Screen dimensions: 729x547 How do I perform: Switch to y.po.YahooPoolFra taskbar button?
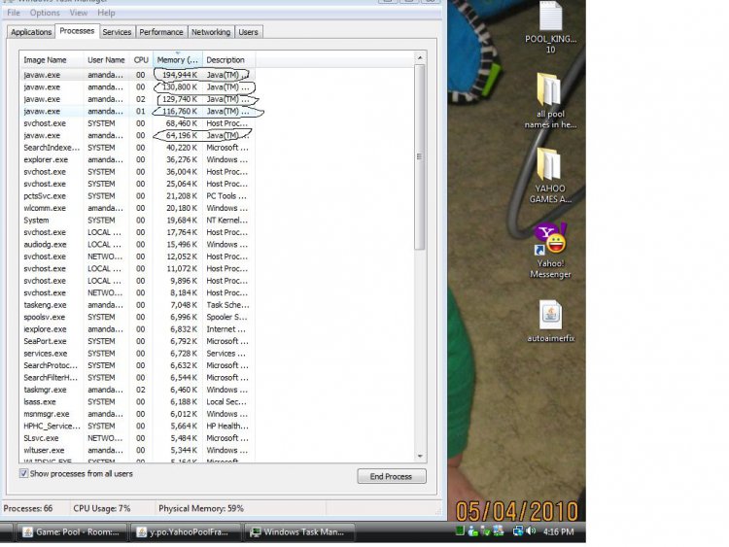tap(185, 532)
